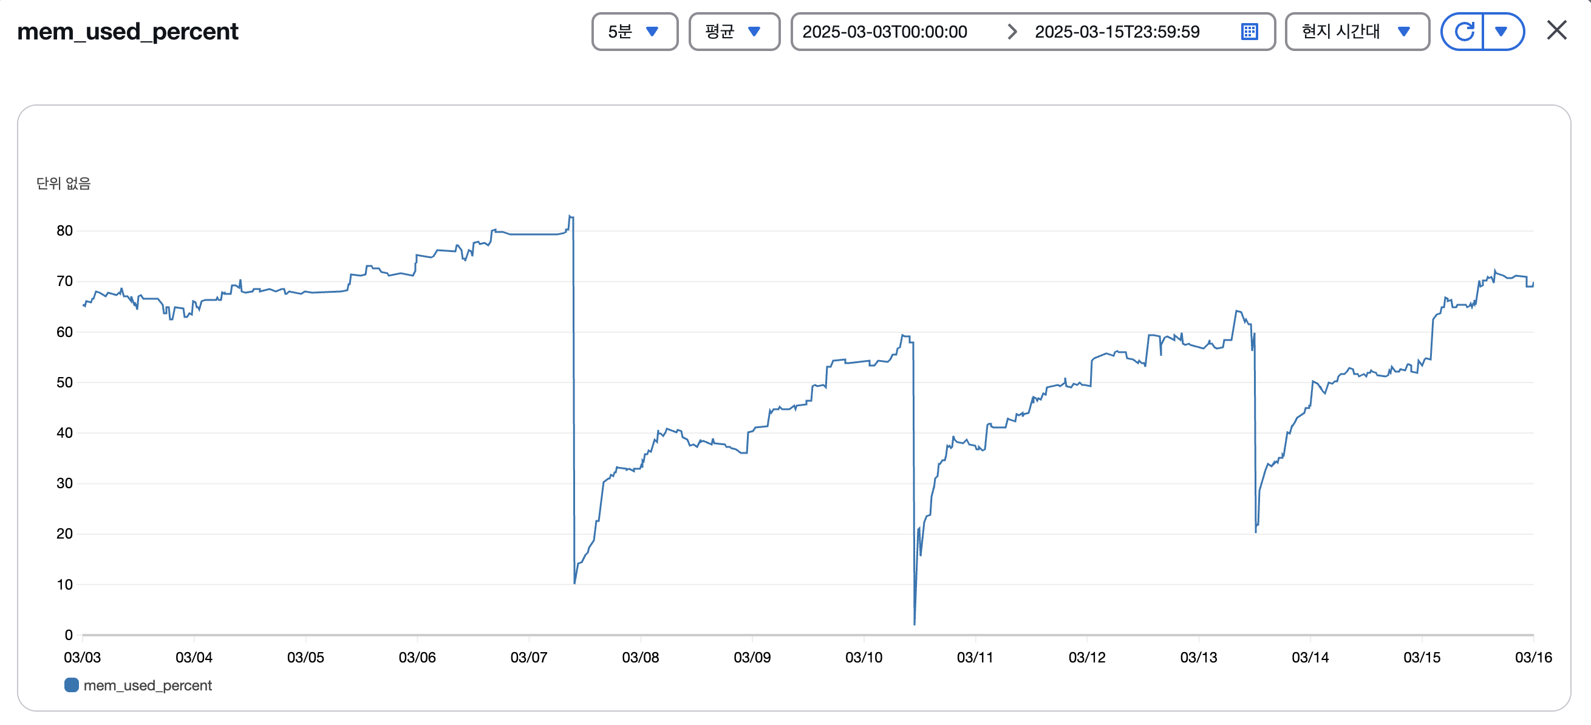Open the calendar date picker icon
The width and height of the screenshot is (1591, 725).
click(x=1250, y=32)
